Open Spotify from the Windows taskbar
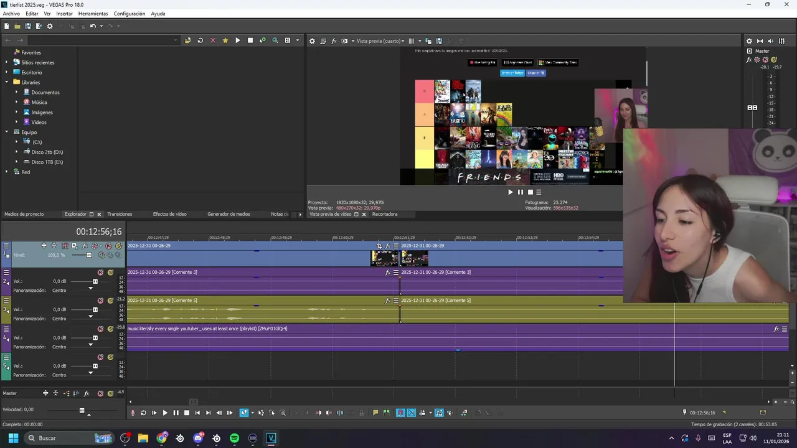This screenshot has width=797, height=448. point(234,438)
